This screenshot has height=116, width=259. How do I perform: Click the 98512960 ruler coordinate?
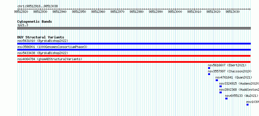(x=98, y=12)
